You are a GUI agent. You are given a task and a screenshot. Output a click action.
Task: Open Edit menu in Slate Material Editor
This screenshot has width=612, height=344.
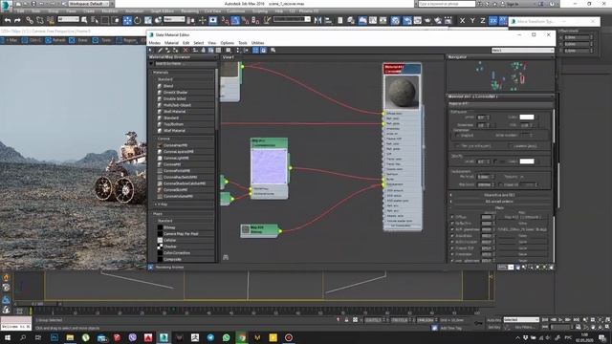(x=186, y=43)
